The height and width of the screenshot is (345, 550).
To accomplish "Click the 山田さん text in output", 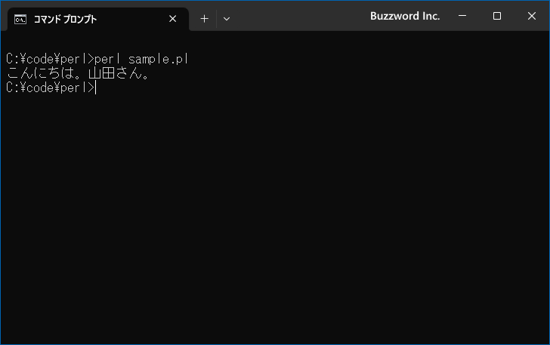I will pyautogui.click(x=116, y=73).
